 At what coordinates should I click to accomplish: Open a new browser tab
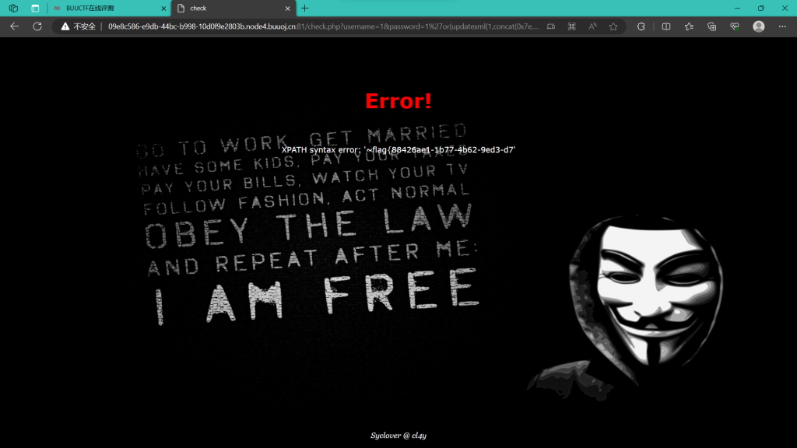coord(305,8)
